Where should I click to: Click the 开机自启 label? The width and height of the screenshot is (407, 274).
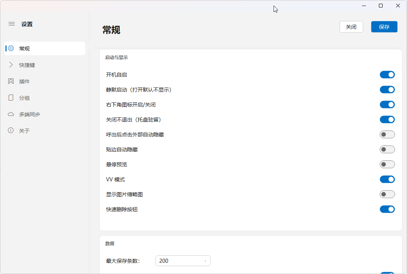click(x=117, y=75)
